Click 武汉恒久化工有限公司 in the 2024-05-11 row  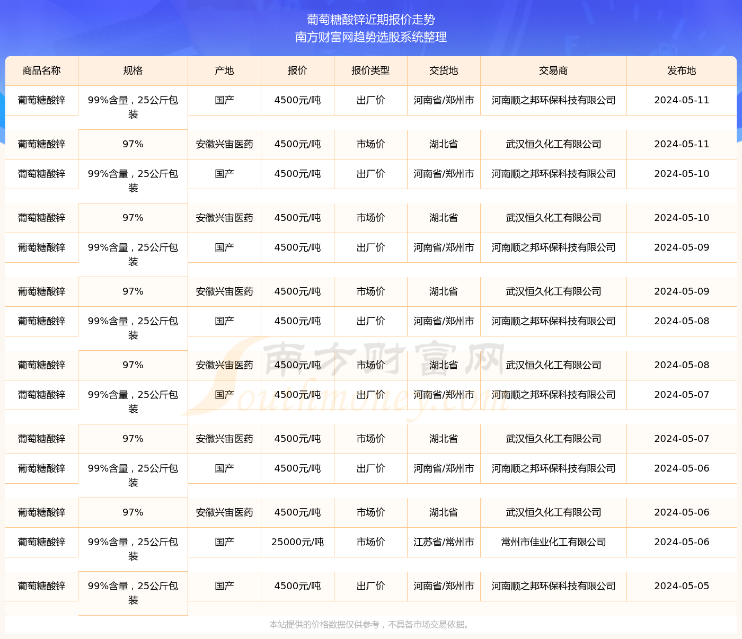pyautogui.click(x=553, y=144)
